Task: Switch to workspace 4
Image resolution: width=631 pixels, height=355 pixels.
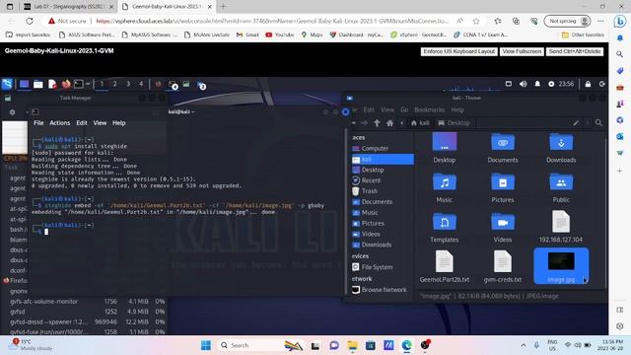Action: [x=141, y=84]
